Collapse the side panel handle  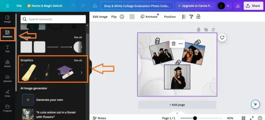(x=90, y=67)
